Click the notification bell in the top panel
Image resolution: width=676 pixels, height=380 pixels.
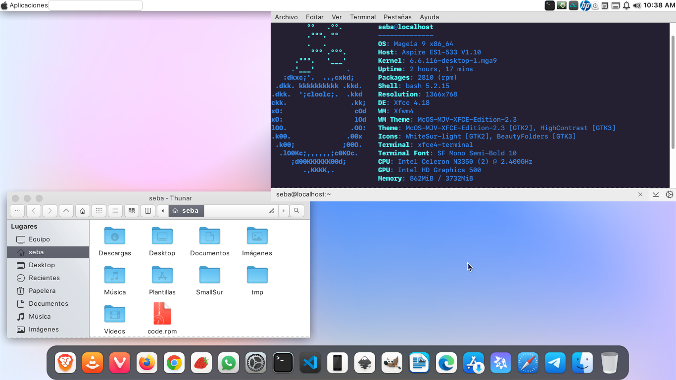[626, 5]
